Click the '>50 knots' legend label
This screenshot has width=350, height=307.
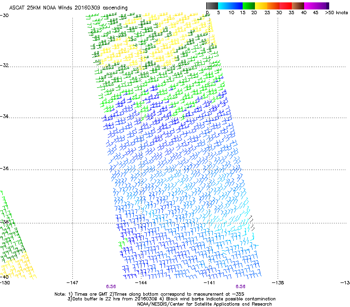336,13
